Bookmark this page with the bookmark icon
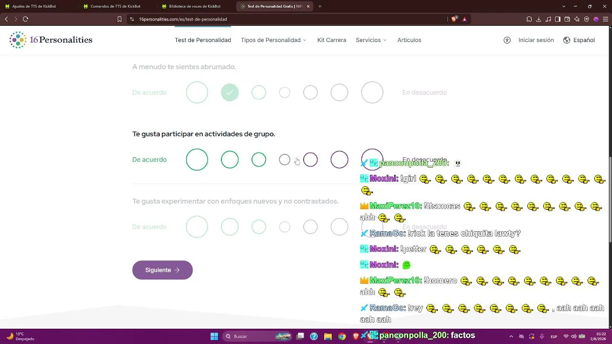Image resolution: width=612 pixels, height=344 pixels. click(120, 19)
